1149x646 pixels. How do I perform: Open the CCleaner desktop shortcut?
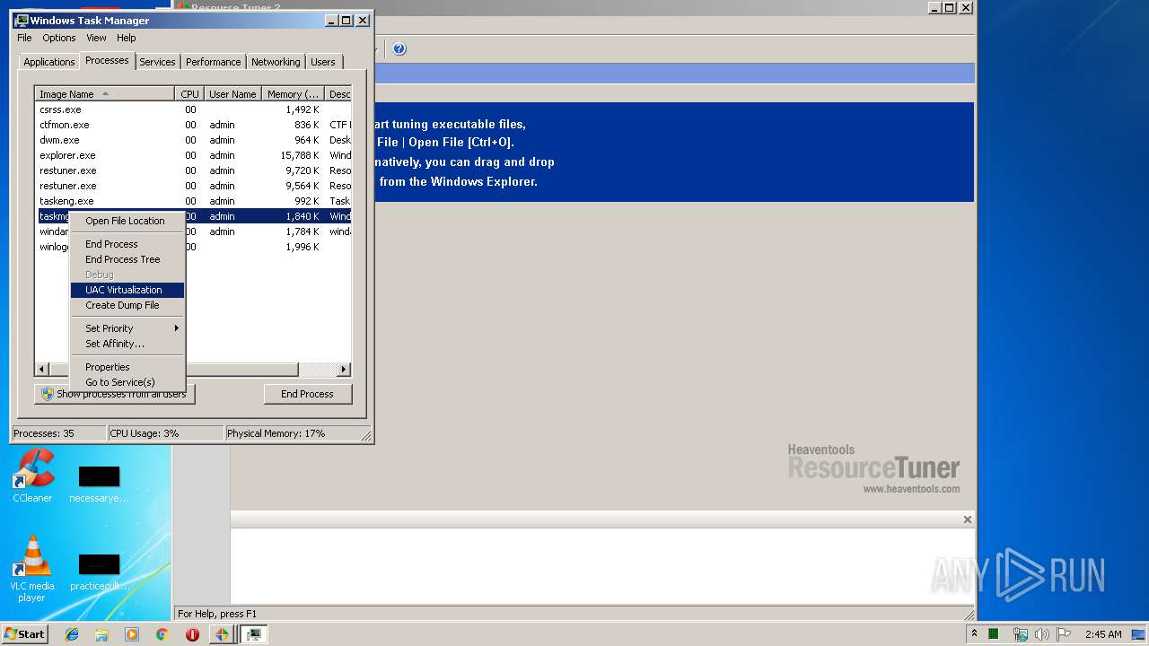coord(32,476)
